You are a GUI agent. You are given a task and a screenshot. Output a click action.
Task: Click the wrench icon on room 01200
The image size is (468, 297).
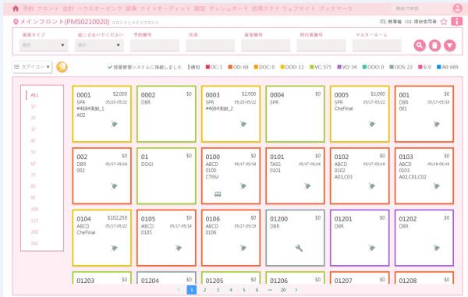coord(299,248)
